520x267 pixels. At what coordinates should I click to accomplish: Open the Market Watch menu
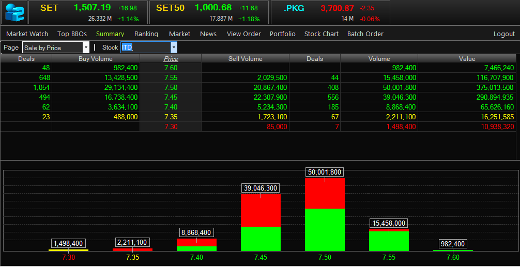pyautogui.click(x=27, y=34)
